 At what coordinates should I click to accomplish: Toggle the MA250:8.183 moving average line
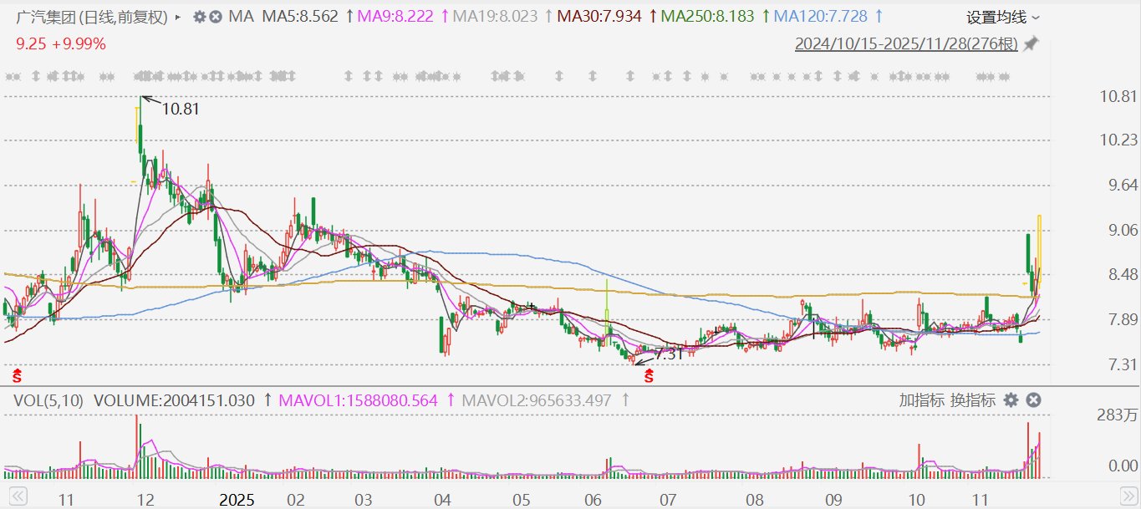click(706, 17)
